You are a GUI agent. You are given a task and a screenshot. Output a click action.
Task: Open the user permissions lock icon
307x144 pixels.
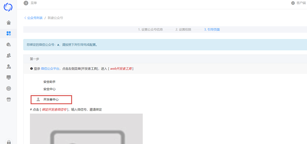[9, 66]
